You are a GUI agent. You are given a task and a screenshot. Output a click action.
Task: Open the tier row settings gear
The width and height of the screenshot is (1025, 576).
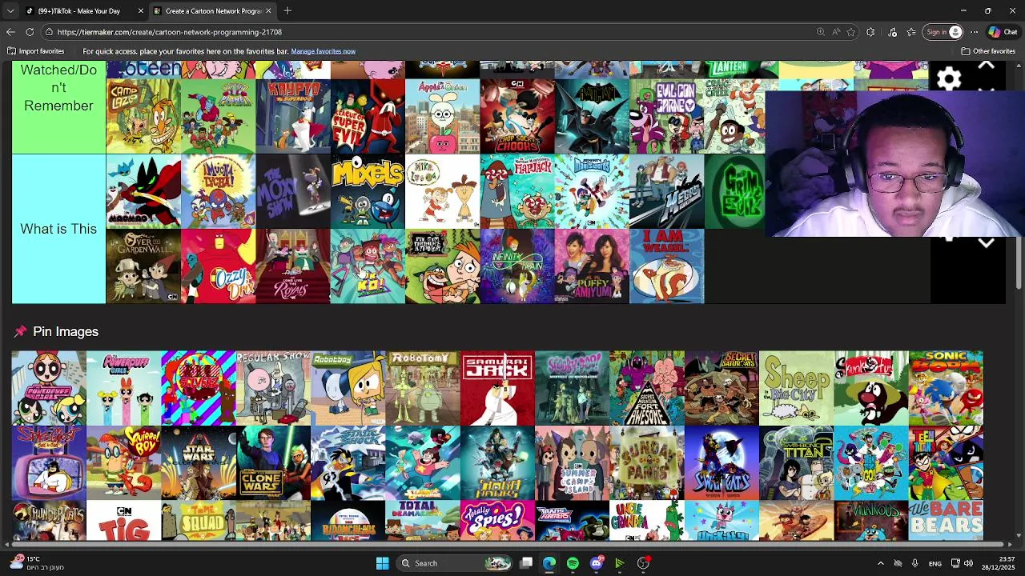coord(949,78)
